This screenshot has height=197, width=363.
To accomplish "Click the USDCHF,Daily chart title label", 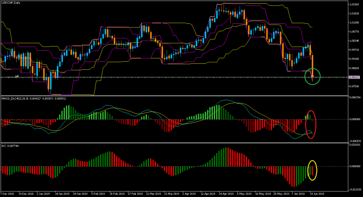I will pyautogui.click(x=11, y=3).
